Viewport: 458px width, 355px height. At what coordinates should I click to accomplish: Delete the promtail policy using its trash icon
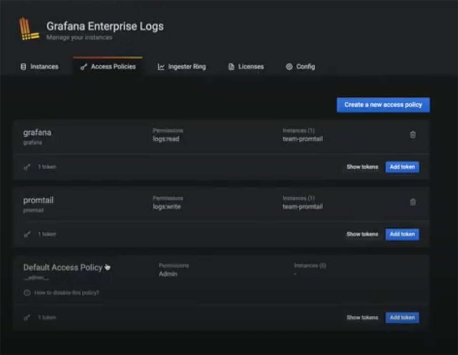413,202
